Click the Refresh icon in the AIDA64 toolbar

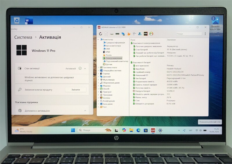100,34
